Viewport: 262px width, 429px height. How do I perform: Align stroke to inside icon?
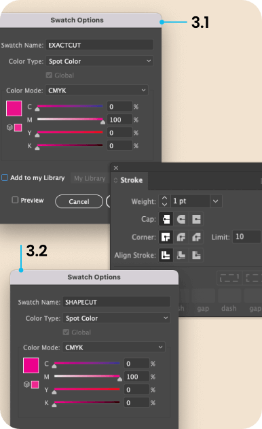181,255
